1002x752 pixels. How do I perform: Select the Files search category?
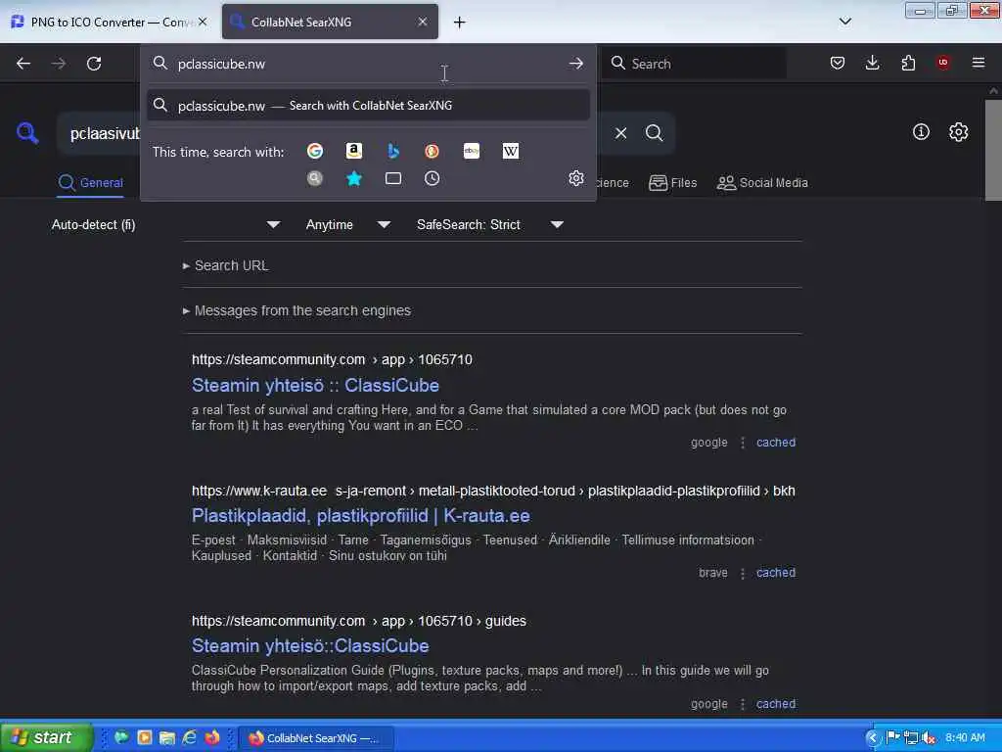click(x=673, y=183)
